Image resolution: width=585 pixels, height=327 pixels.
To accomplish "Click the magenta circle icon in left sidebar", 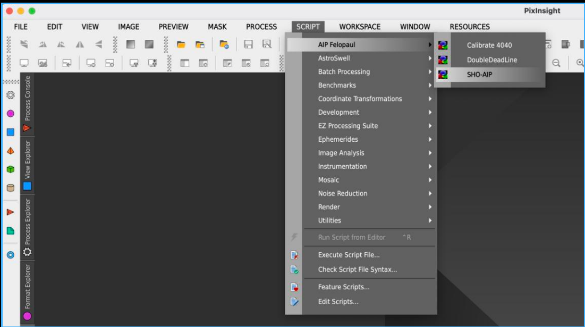I will click(x=10, y=114).
